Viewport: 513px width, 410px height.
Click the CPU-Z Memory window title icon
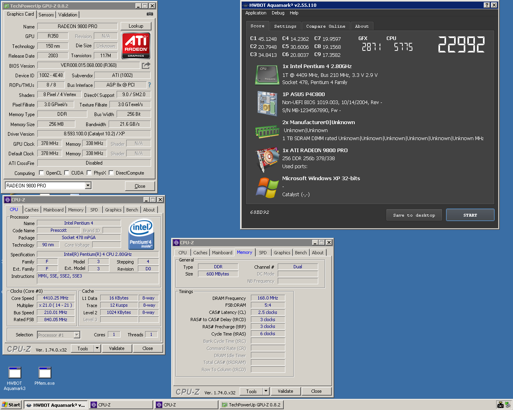176,243
